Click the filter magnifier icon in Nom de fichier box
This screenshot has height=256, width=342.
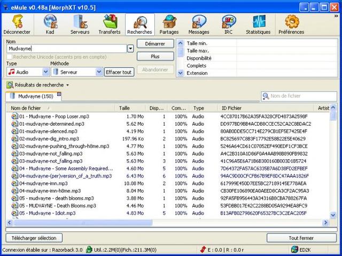(266, 96)
